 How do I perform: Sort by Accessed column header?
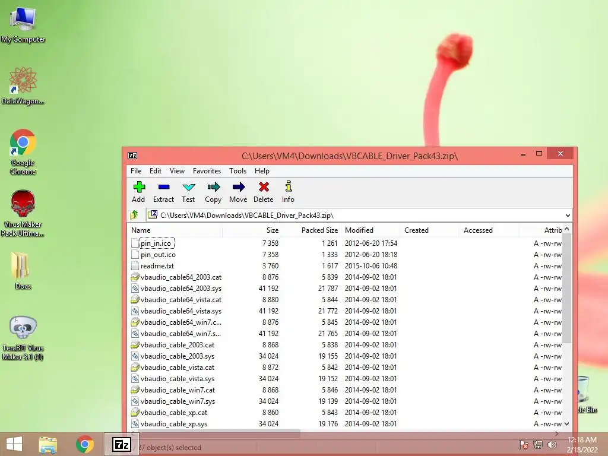pyautogui.click(x=489, y=230)
